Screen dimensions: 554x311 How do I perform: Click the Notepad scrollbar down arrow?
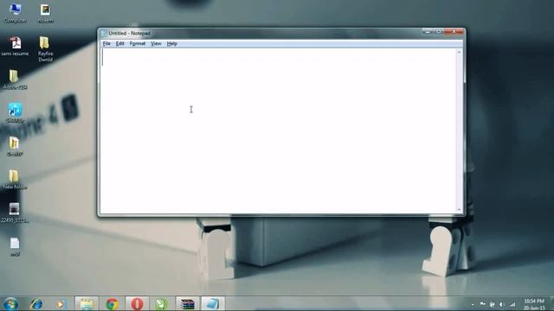pyautogui.click(x=459, y=210)
